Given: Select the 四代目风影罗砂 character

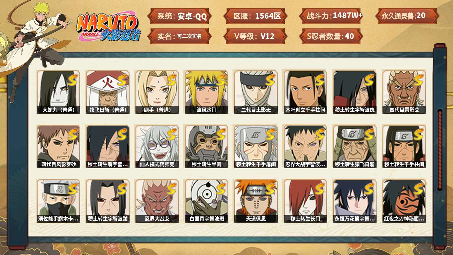Looking at the screenshot, I should point(58,146).
